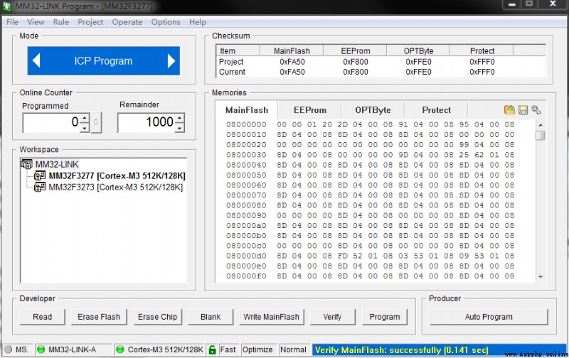The width and height of the screenshot is (569, 358).
Task: Open the Rule menu
Action: [x=61, y=22]
